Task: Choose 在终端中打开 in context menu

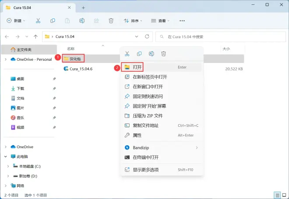Action: (162, 157)
